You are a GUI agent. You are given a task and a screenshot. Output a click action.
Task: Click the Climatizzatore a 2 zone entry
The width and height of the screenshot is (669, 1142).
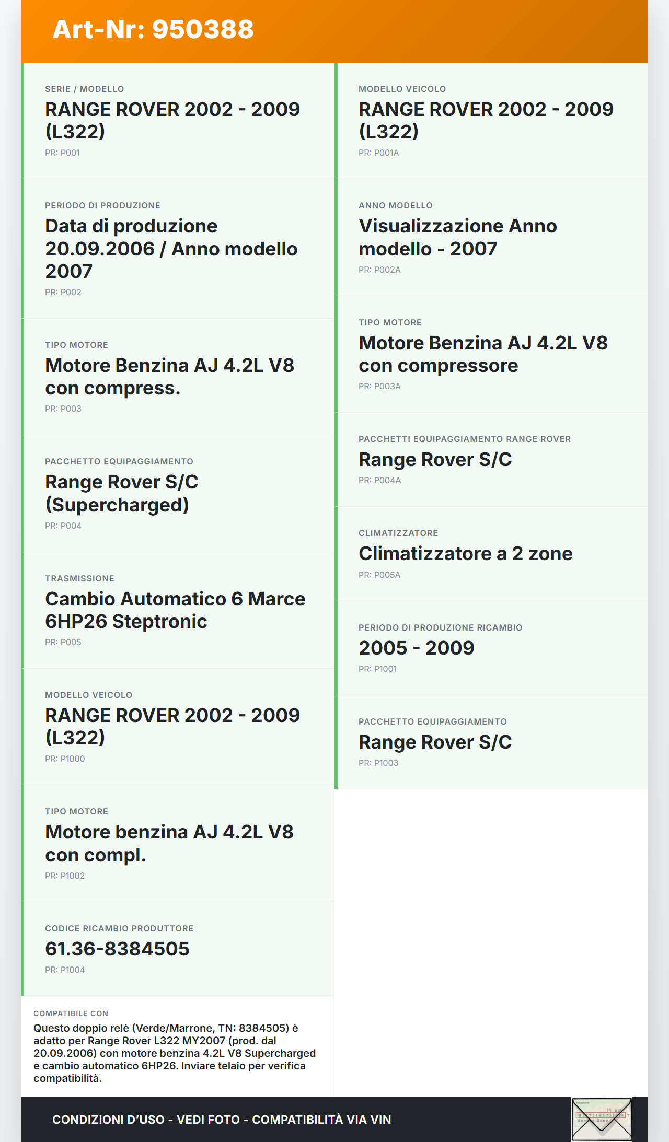pos(491,554)
